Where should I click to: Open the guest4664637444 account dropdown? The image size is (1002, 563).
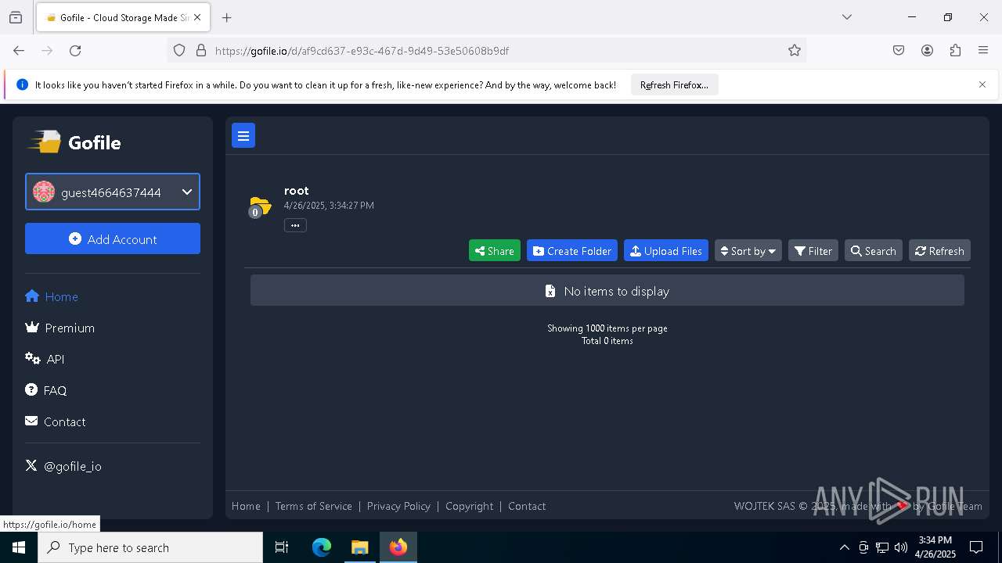[113, 192]
